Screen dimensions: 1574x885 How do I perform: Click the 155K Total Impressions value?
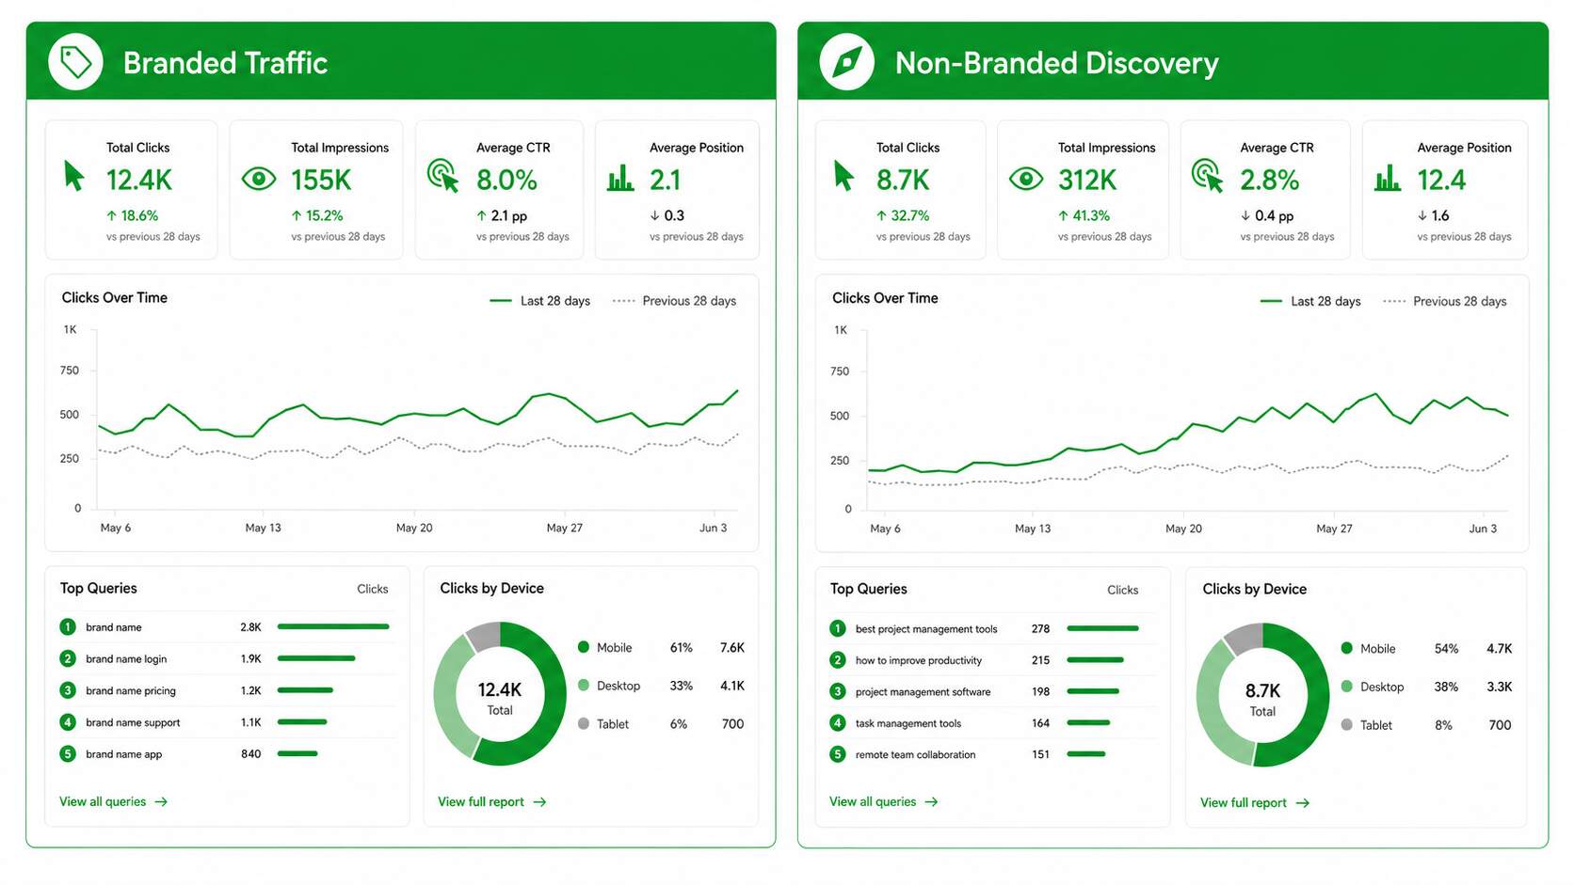click(321, 180)
